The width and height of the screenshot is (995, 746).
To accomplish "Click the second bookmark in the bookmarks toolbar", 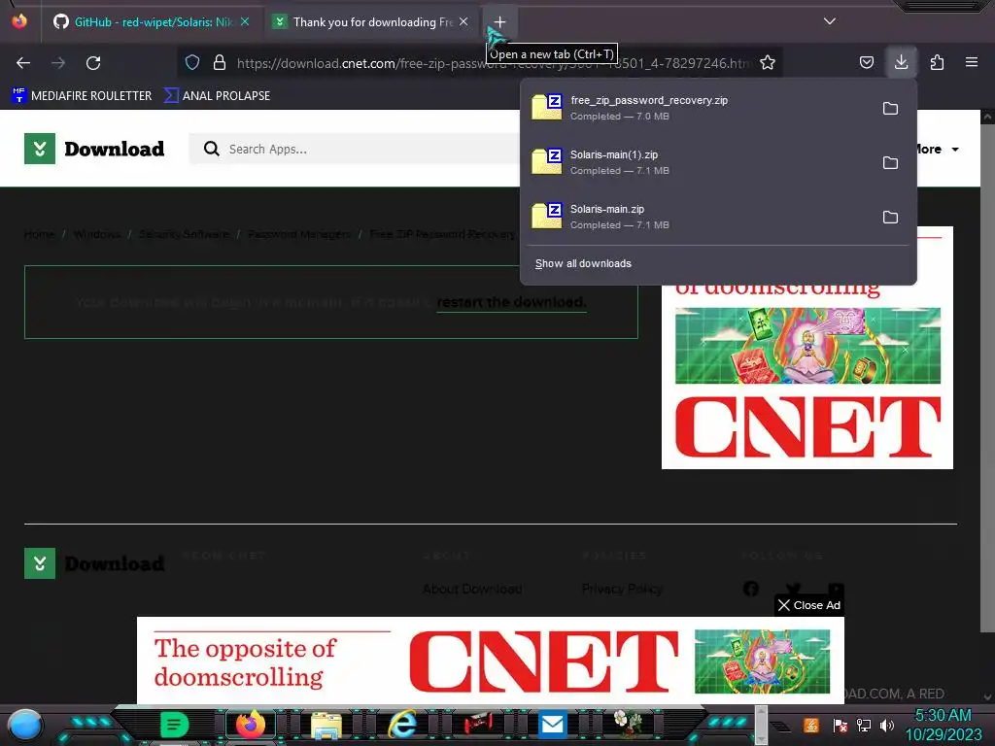I will [217, 96].
